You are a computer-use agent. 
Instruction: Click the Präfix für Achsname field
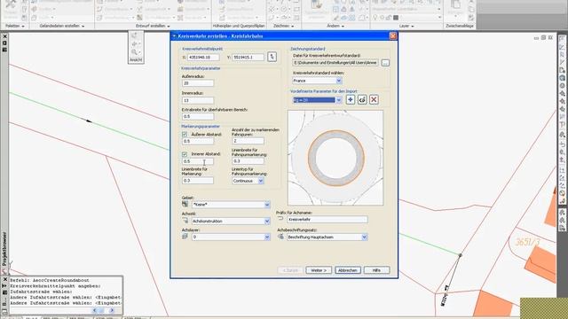[327, 220]
